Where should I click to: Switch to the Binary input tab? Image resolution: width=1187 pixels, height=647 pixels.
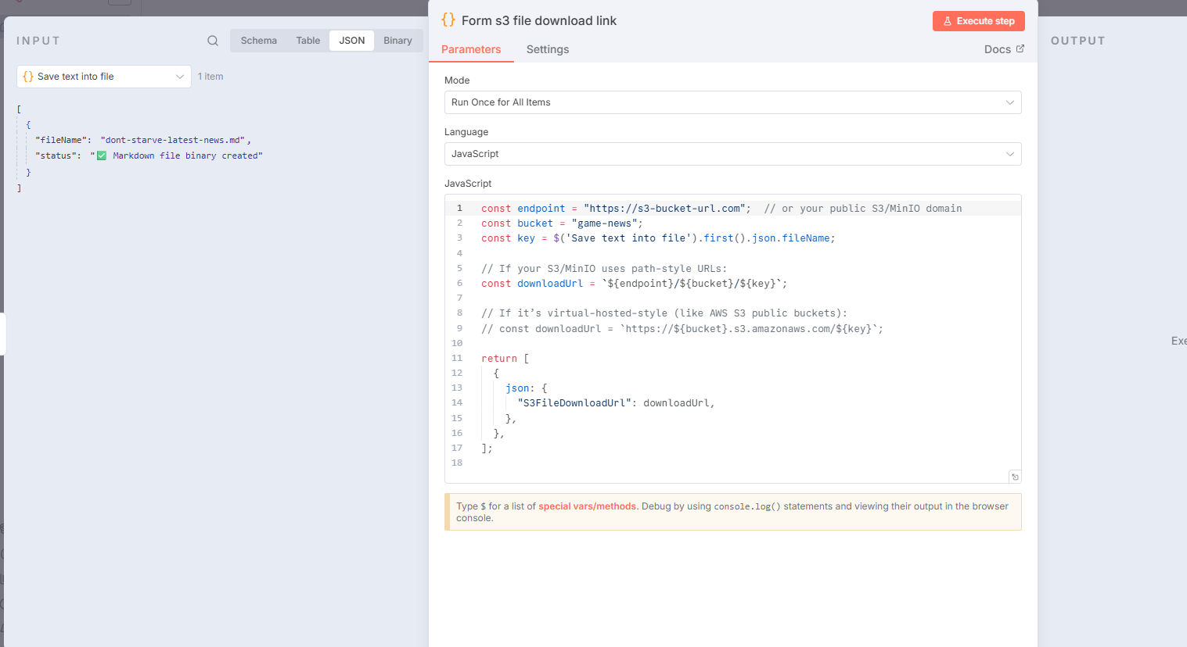tap(397, 40)
